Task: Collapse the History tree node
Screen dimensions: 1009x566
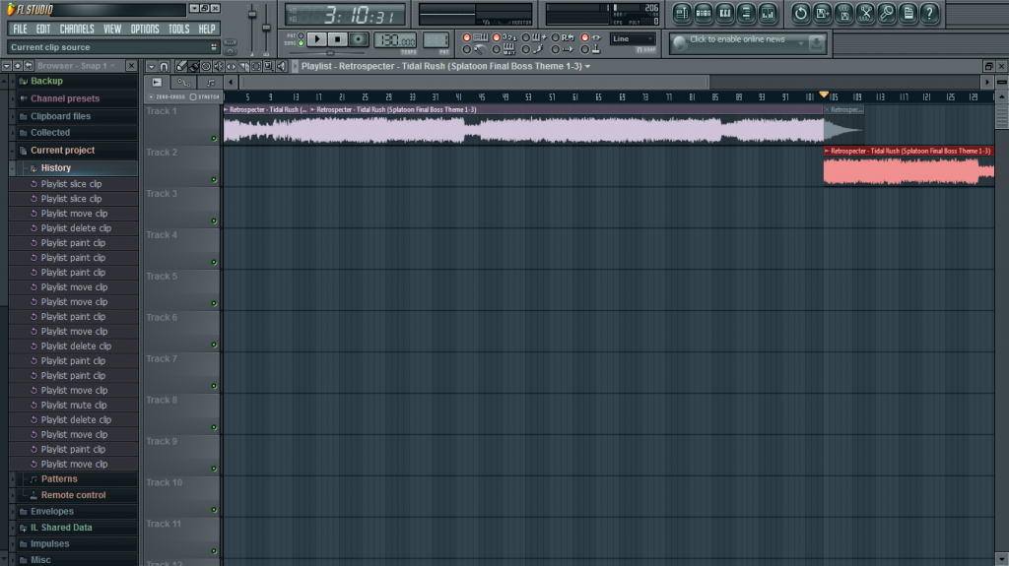Action: 12,168
